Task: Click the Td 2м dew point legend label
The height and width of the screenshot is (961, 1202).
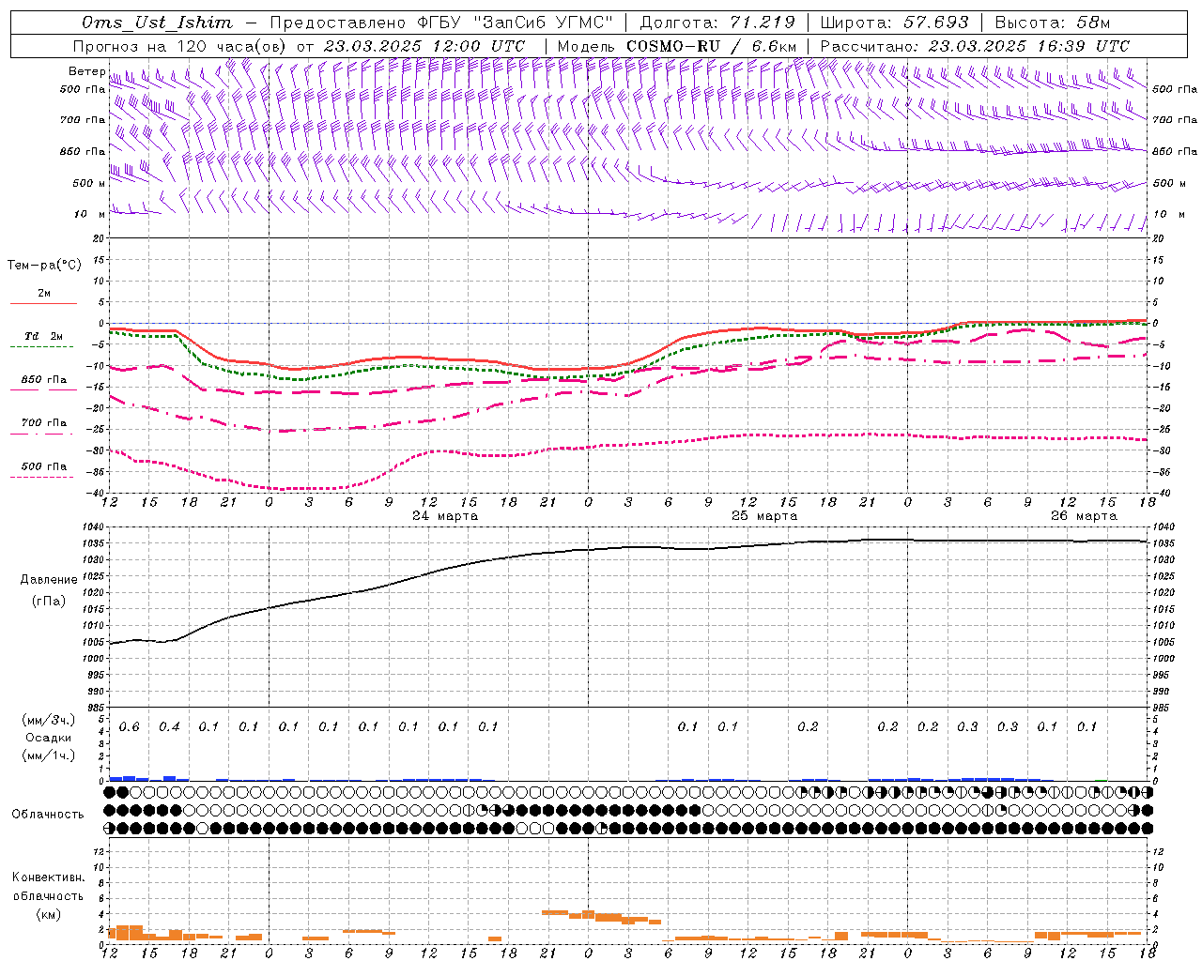Action: tap(44, 336)
